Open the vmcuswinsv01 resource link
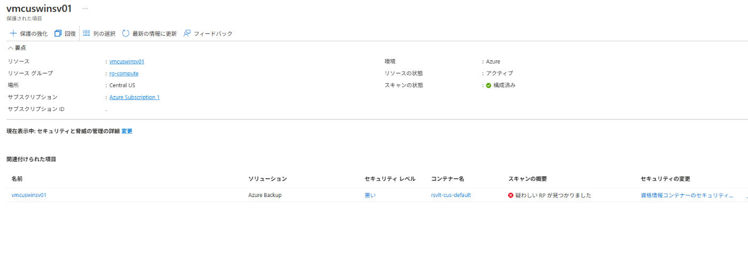This screenshot has height=268, width=748. [127, 61]
